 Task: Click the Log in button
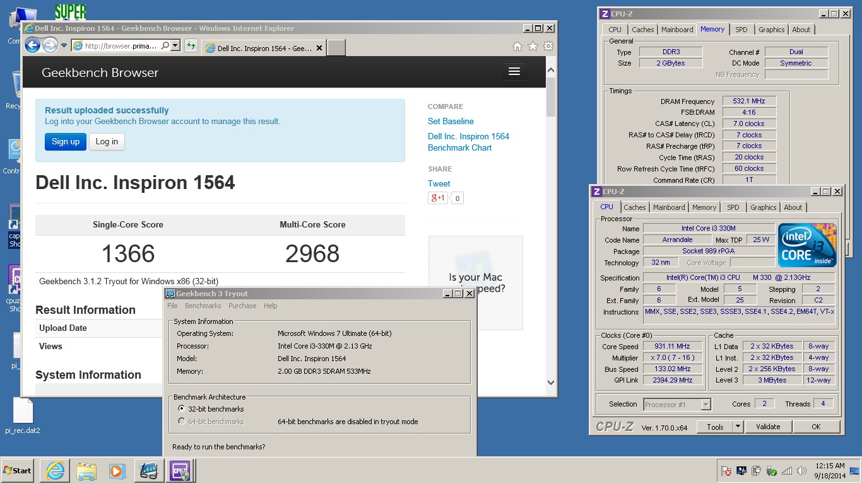[x=107, y=141]
